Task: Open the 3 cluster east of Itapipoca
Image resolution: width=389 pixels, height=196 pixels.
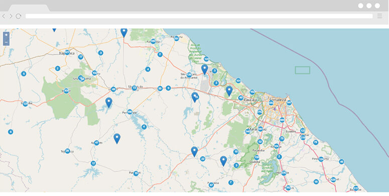Action: [100, 53]
